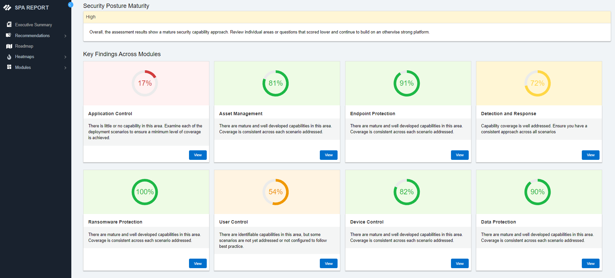
Task: Expand the Heatmaps submenu chevron
Action: (x=65, y=57)
